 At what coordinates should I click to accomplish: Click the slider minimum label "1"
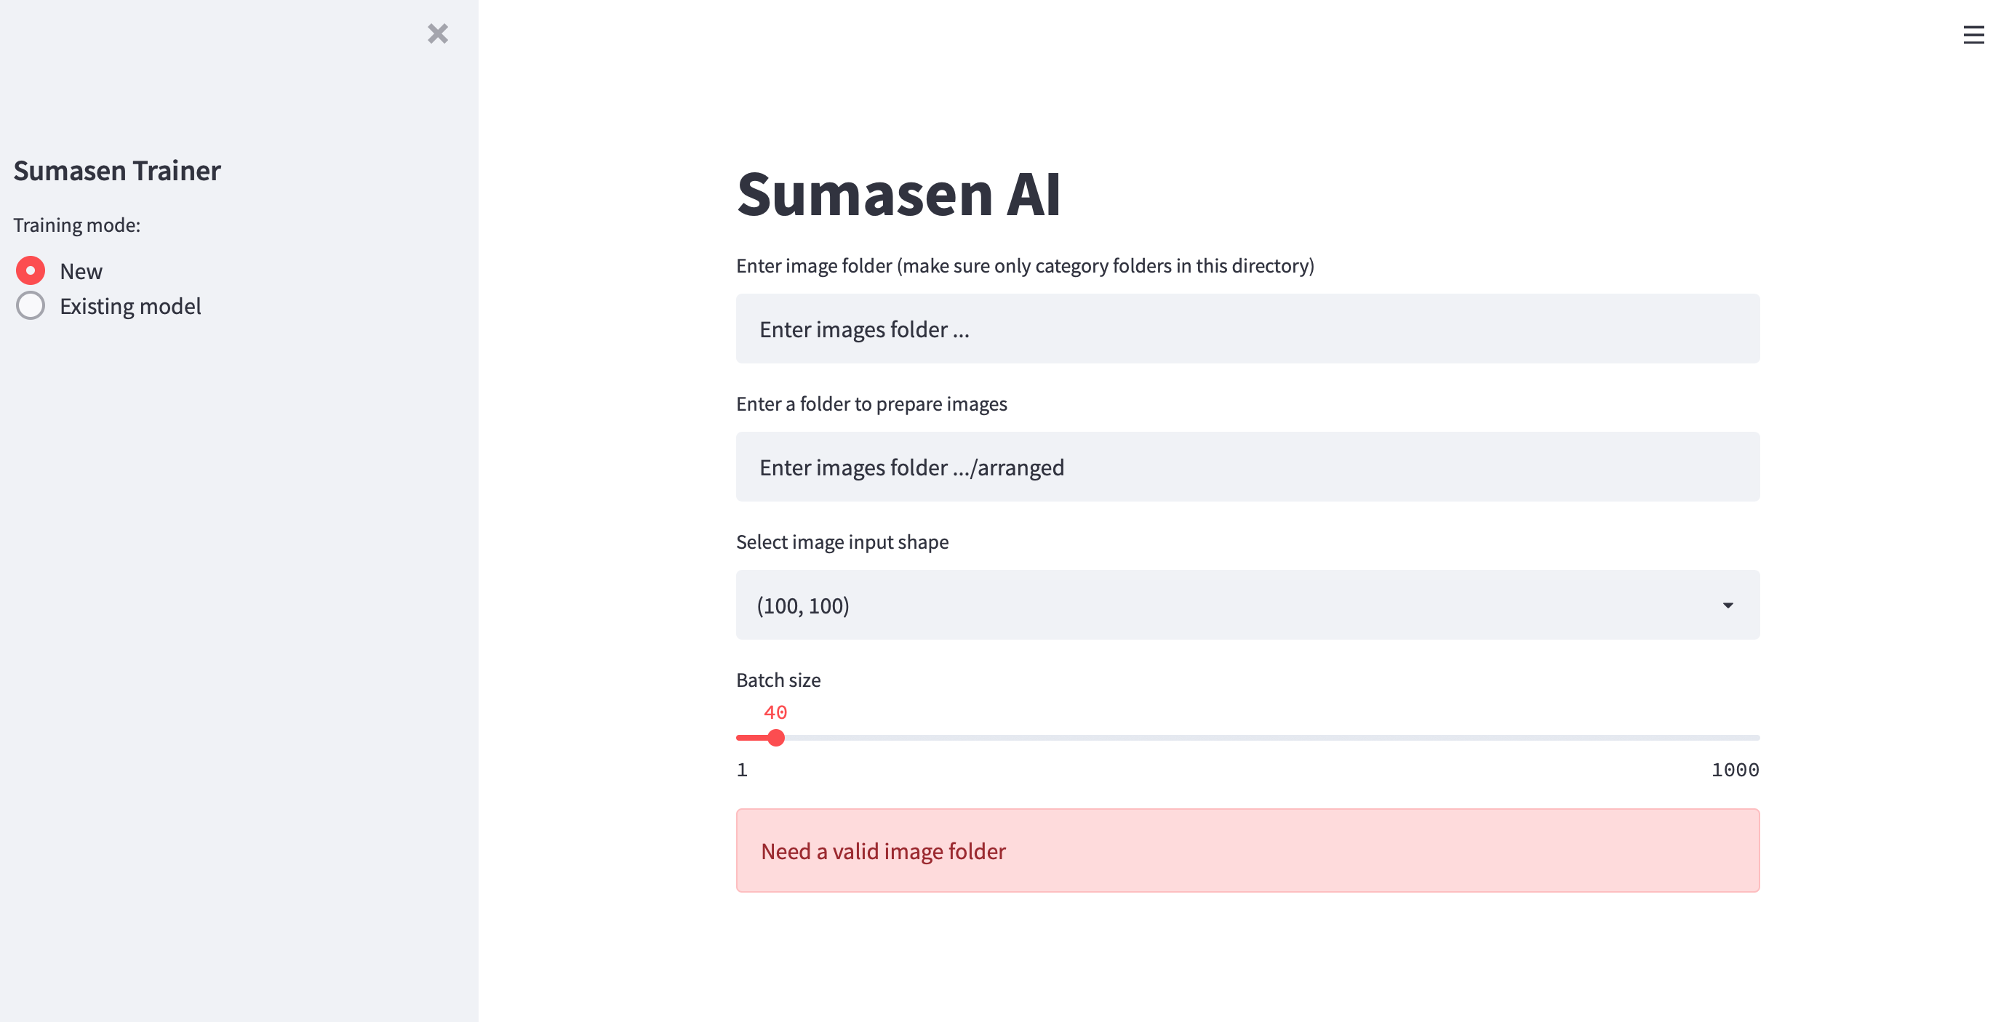743,770
